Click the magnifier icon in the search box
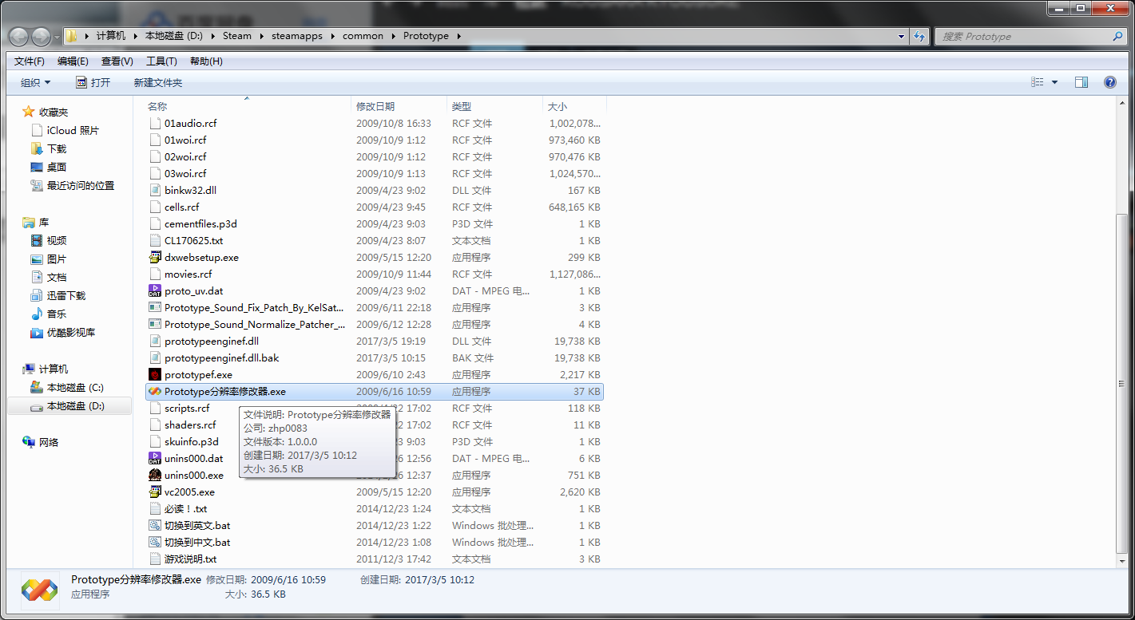 coord(1117,36)
